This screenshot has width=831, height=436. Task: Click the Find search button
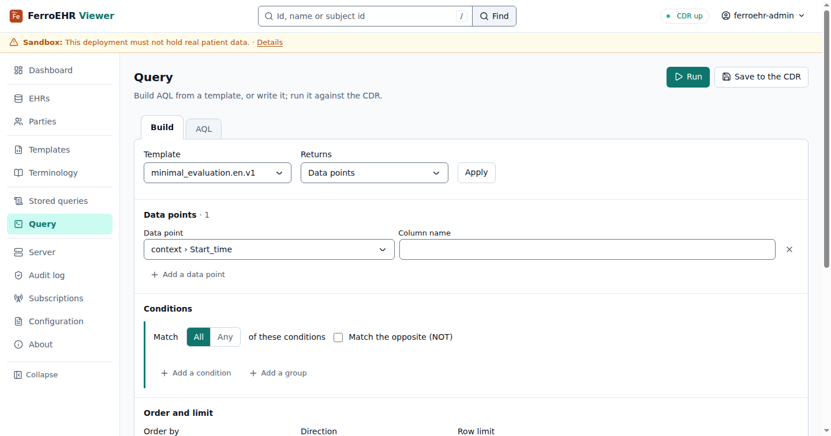tap(495, 16)
